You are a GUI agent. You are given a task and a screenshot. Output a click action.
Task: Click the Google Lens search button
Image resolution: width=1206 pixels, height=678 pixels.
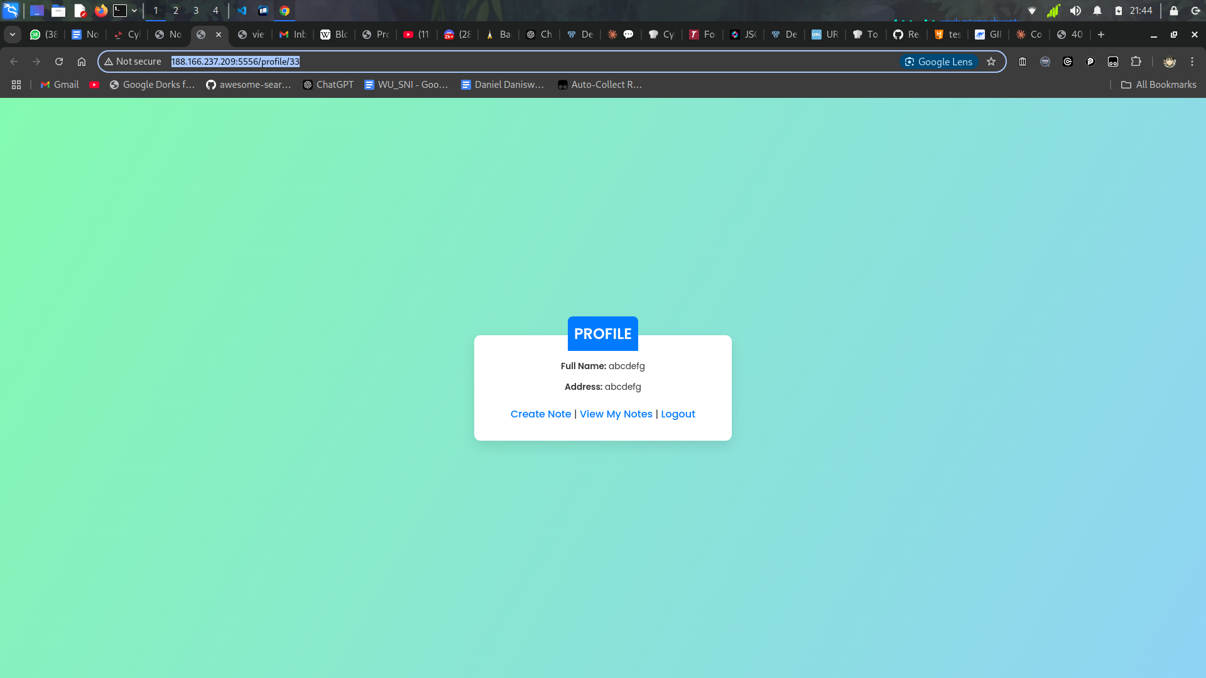pyautogui.click(x=938, y=62)
